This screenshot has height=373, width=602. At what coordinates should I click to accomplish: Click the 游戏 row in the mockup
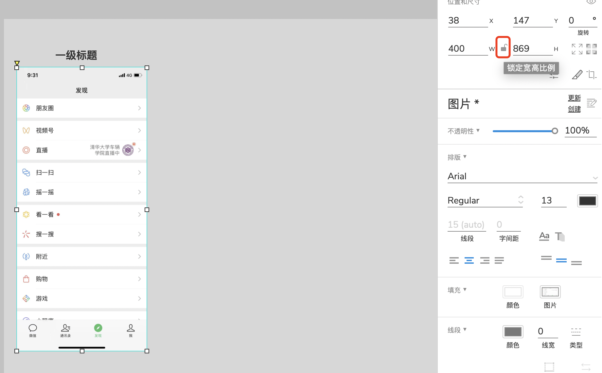pos(82,298)
